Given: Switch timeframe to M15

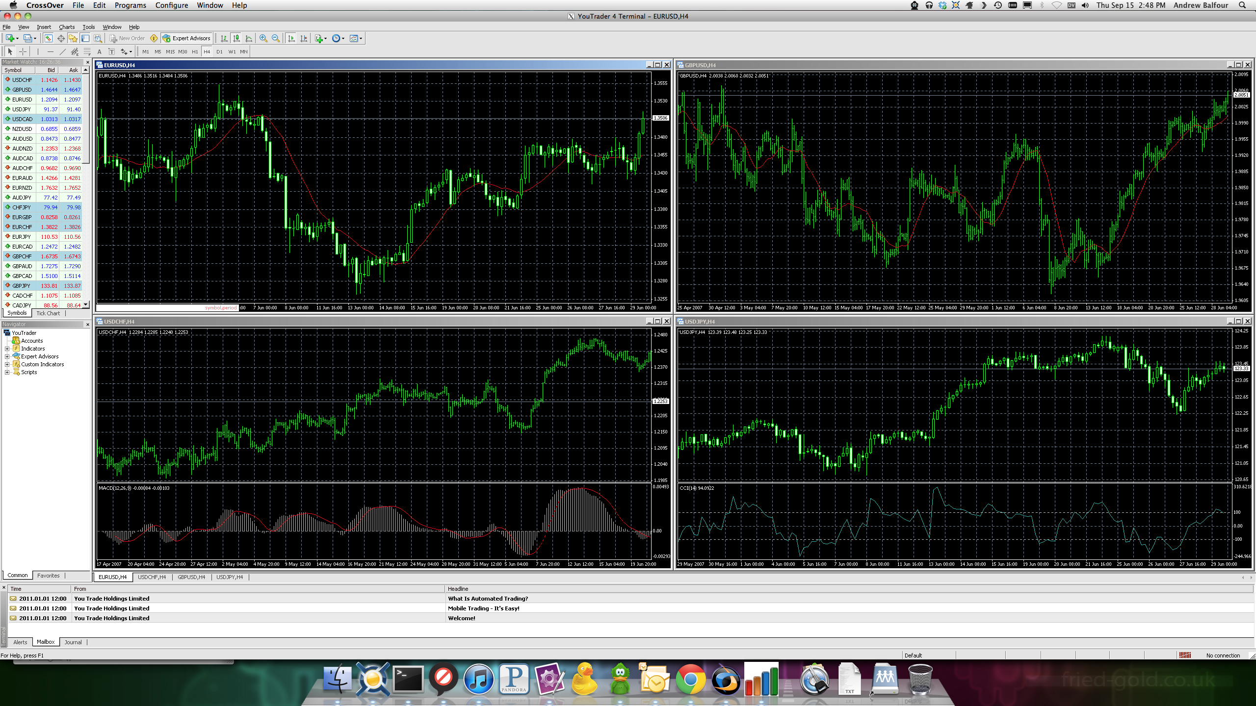Looking at the screenshot, I should (x=170, y=51).
